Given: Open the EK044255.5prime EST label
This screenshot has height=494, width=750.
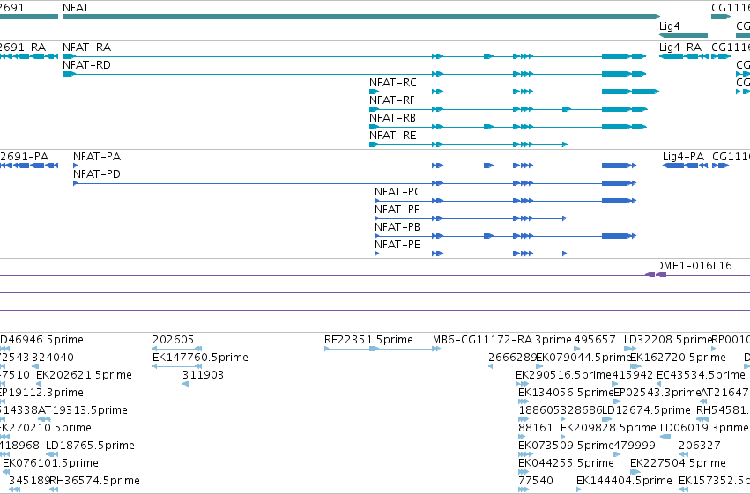Looking at the screenshot, I should pos(567,463).
